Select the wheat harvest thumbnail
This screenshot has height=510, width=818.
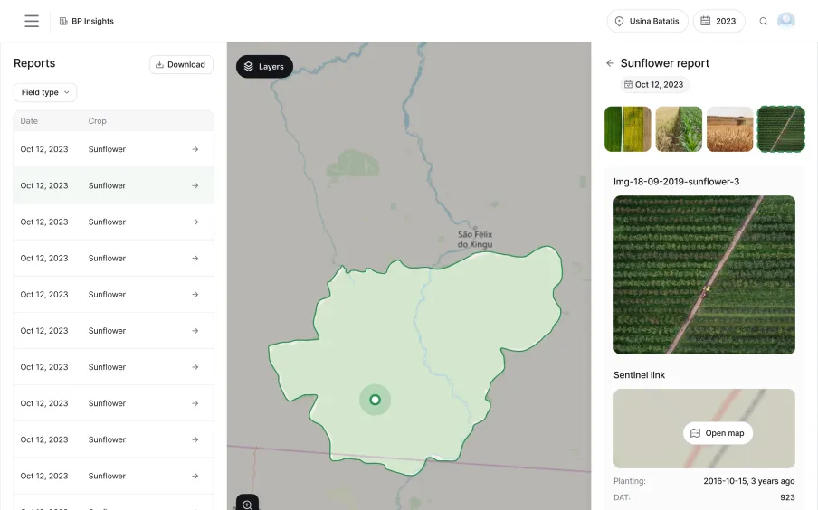[730, 129]
